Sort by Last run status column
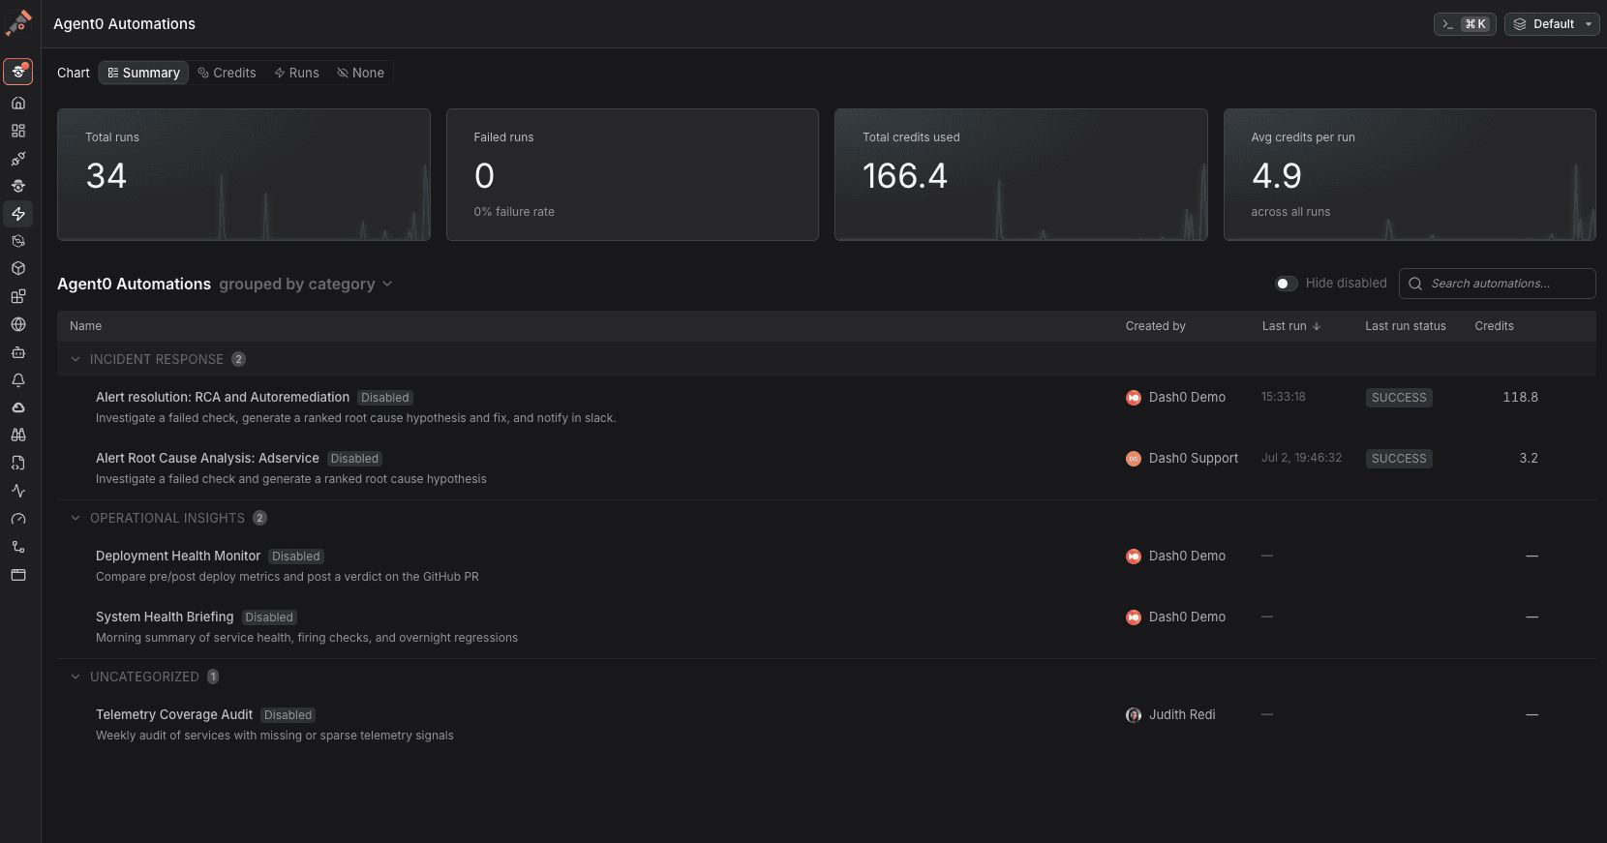The image size is (1607, 843). point(1406,326)
